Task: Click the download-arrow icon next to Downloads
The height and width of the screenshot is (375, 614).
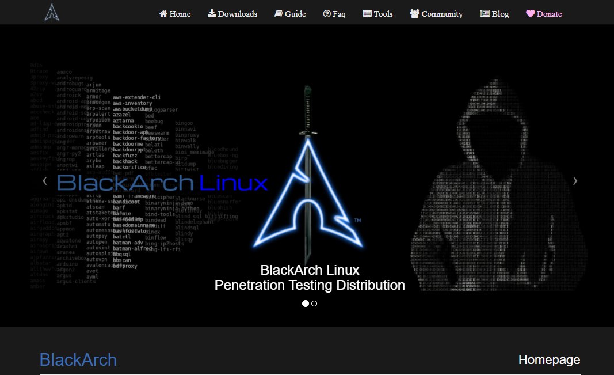Action: (x=212, y=13)
